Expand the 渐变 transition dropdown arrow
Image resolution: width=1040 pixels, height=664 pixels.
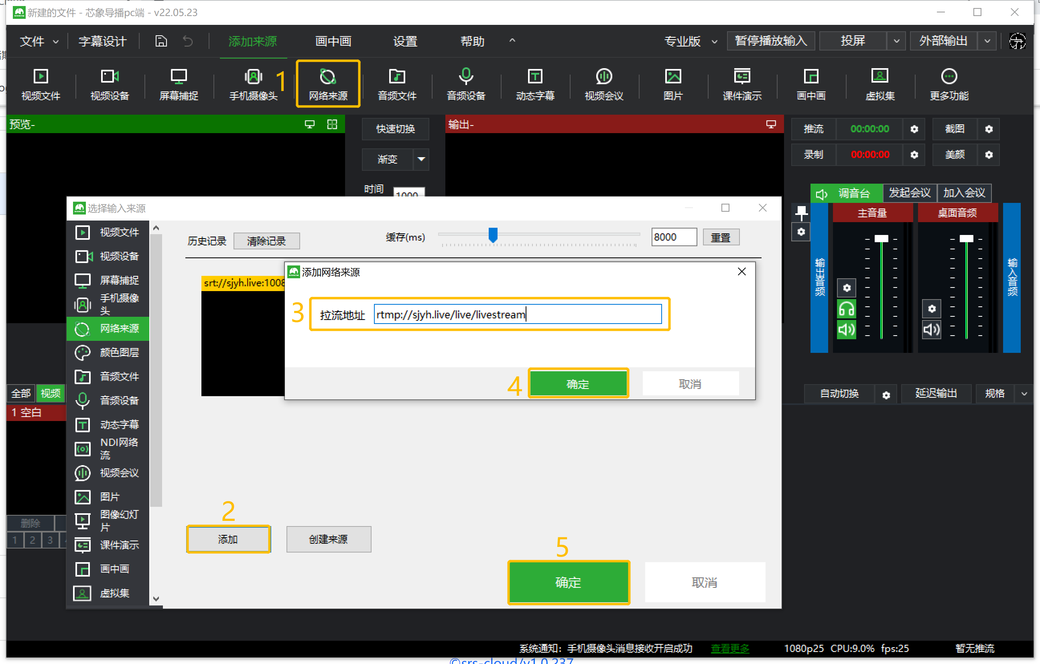tap(421, 159)
